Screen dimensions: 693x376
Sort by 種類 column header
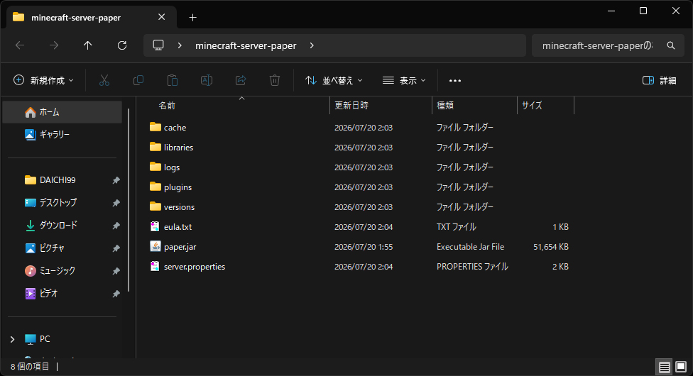click(x=474, y=105)
